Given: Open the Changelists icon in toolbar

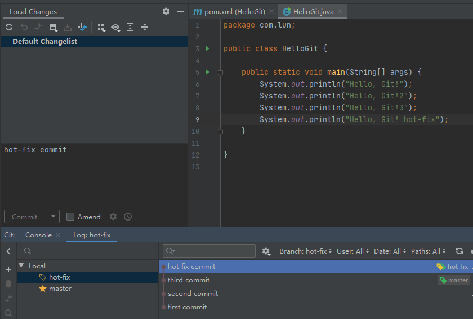Looking at the screenshot, I should (53, 28).
